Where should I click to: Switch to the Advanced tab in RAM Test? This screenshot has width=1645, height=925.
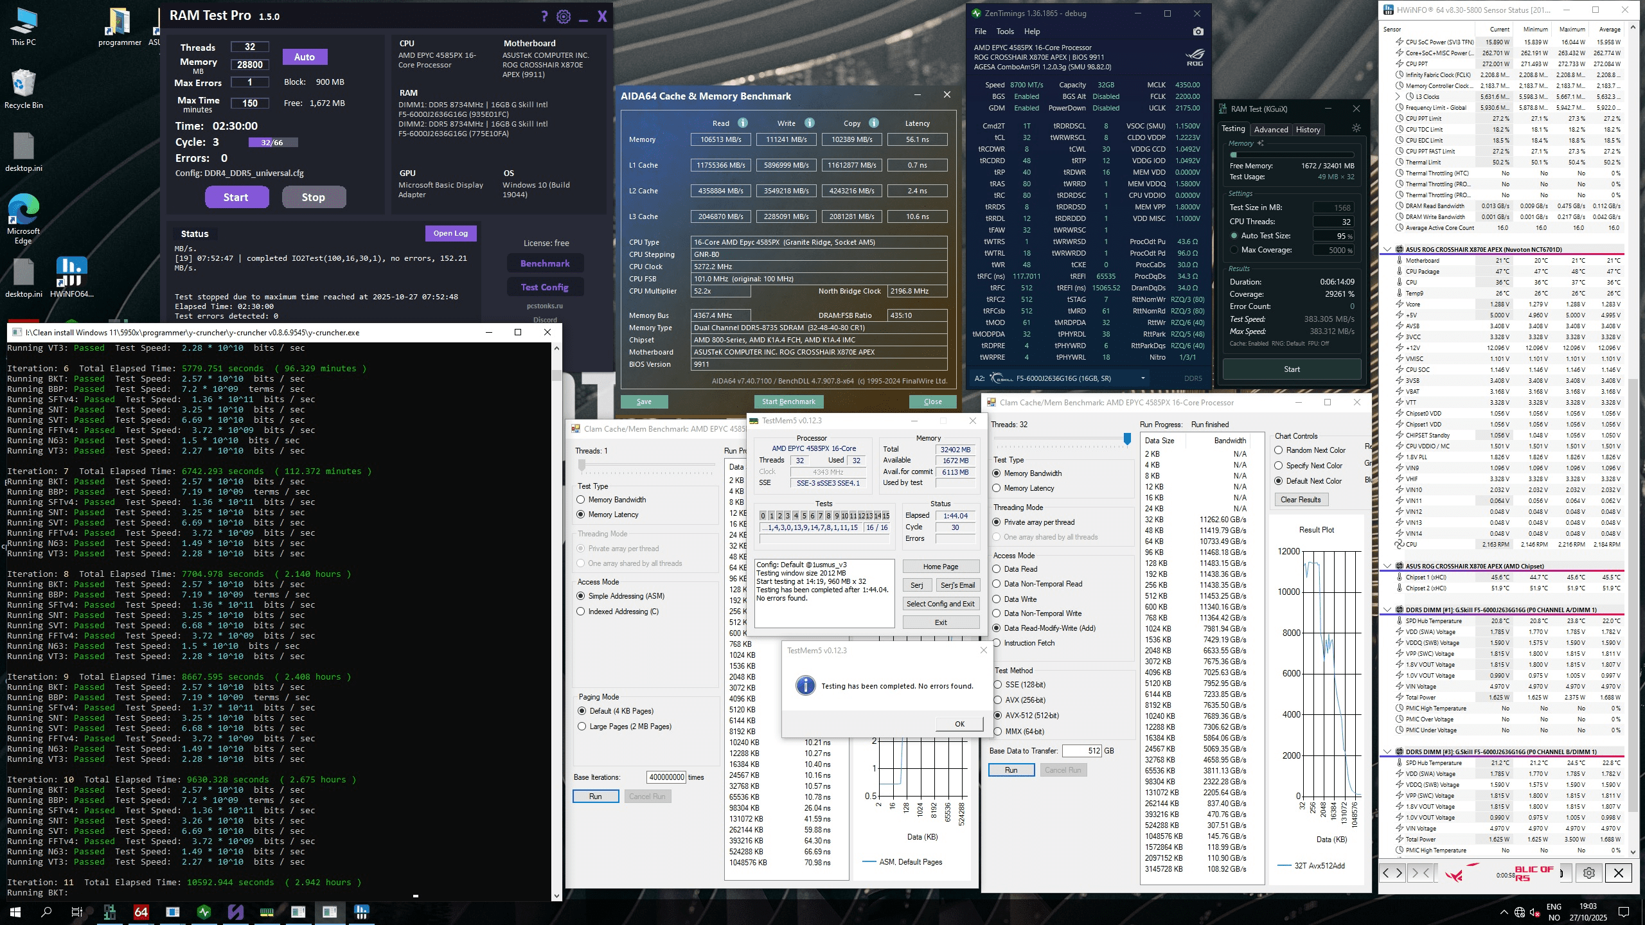click(x=1270, y=129)
